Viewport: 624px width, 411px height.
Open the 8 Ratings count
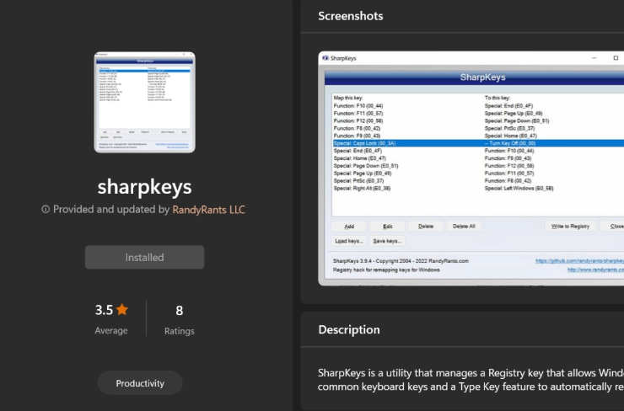tap(179, 319)
